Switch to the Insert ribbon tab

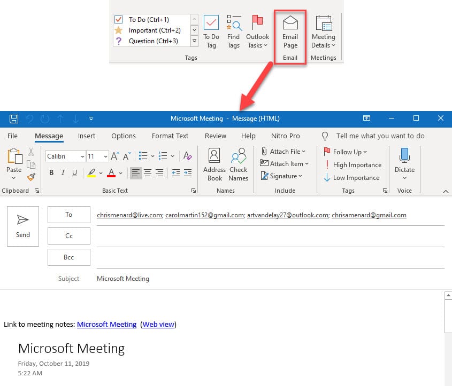(86, 136)
